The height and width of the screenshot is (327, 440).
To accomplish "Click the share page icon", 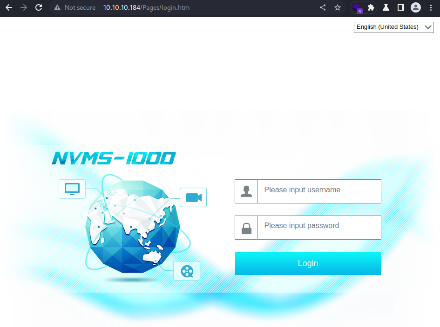I will coord(323,7).
